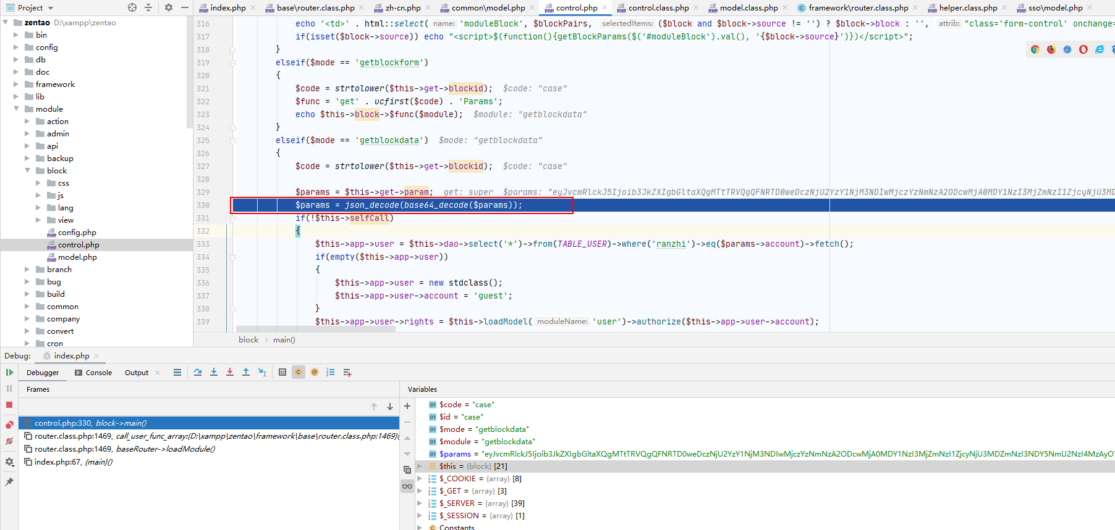Open model.php in the block folder
This screenshot has height=530, width=1115.
coord(77,257)
